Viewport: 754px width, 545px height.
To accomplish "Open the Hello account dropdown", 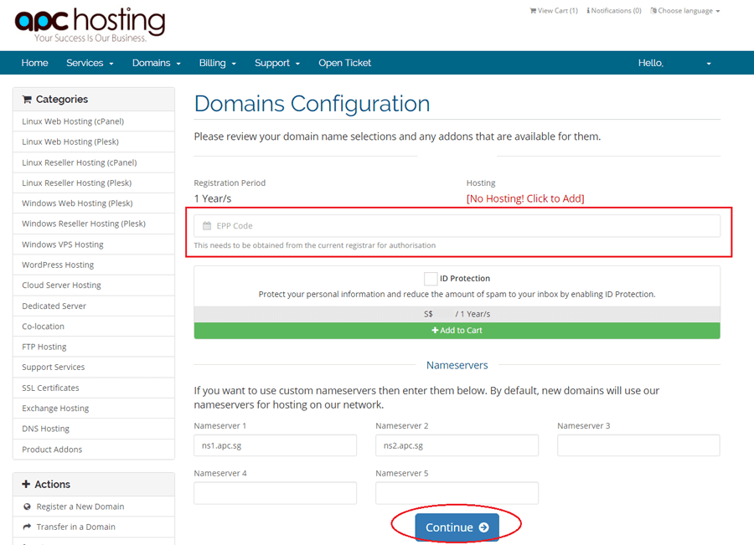I will [674, 63].
